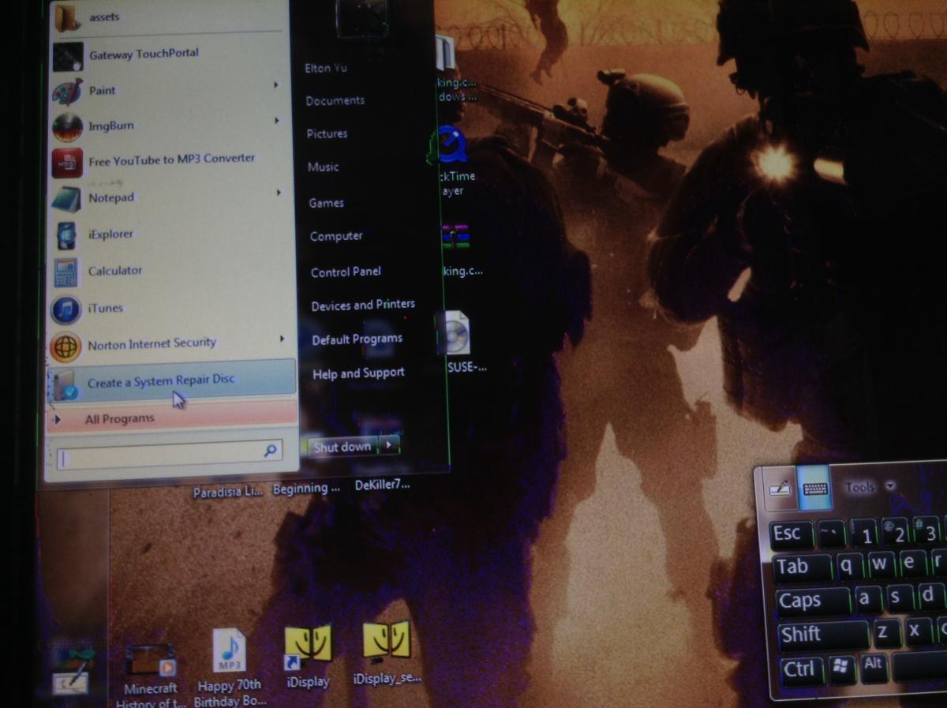The height and width of the screenshot is (708, 947).
Task: Open Control Panel
Action: (346, 272)
